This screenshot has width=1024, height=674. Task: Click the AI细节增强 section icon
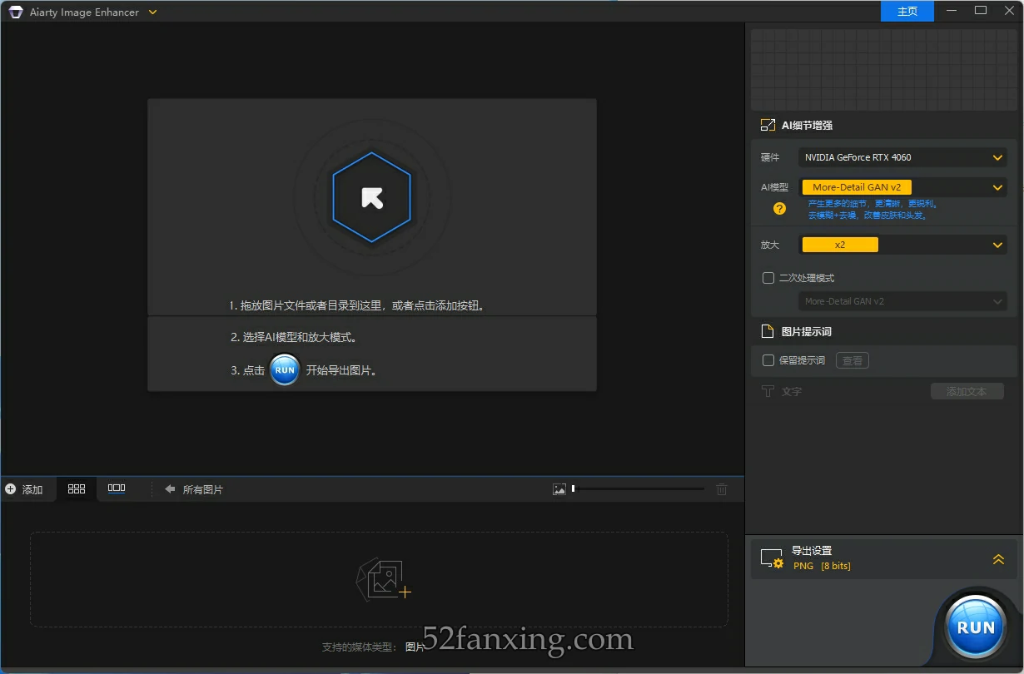click(x=768, y=125)
